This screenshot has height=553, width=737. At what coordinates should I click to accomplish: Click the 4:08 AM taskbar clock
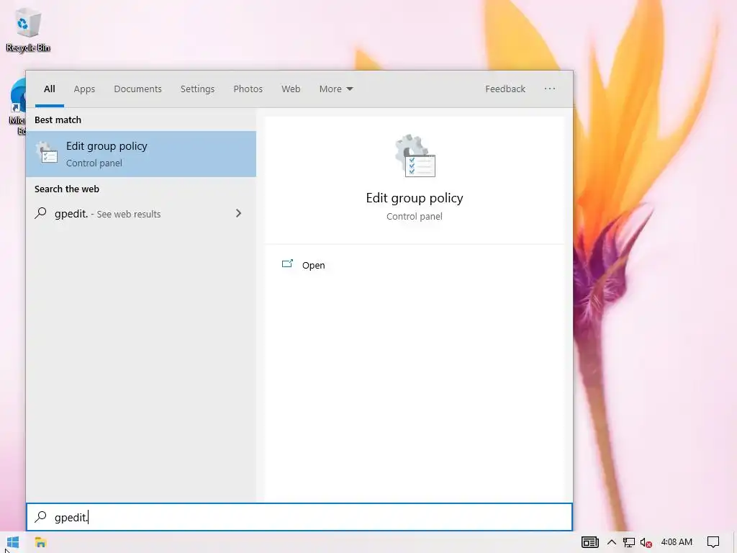(x=677, y=542)
